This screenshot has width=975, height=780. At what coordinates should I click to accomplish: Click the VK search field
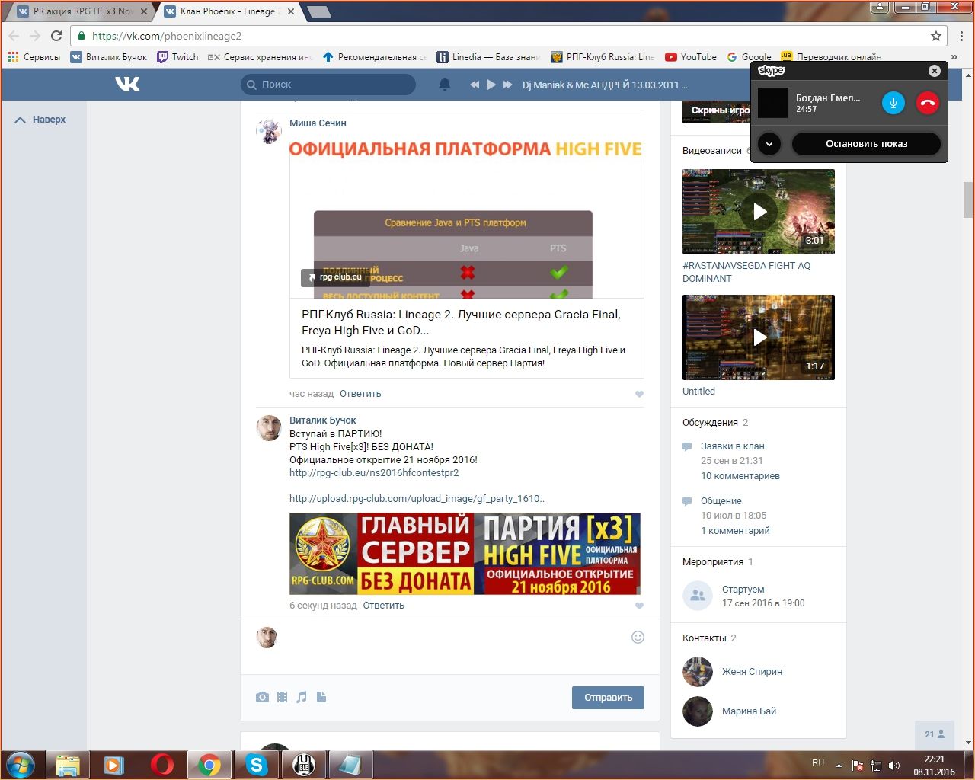click(x=328, y=85)
